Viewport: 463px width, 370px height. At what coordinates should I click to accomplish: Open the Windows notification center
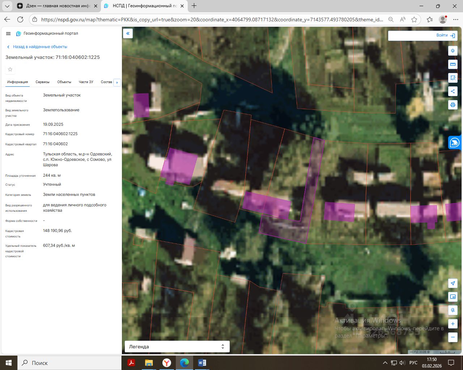[x=451, y=363]
